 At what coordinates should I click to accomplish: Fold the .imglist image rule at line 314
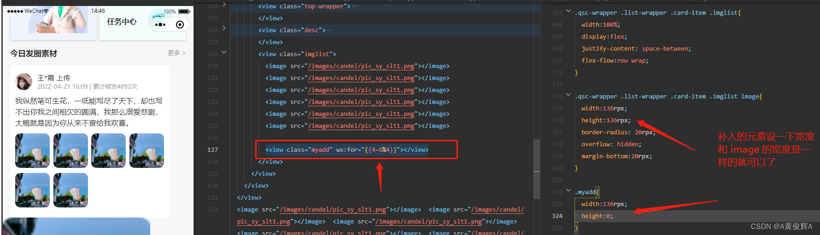pos(568,95)
